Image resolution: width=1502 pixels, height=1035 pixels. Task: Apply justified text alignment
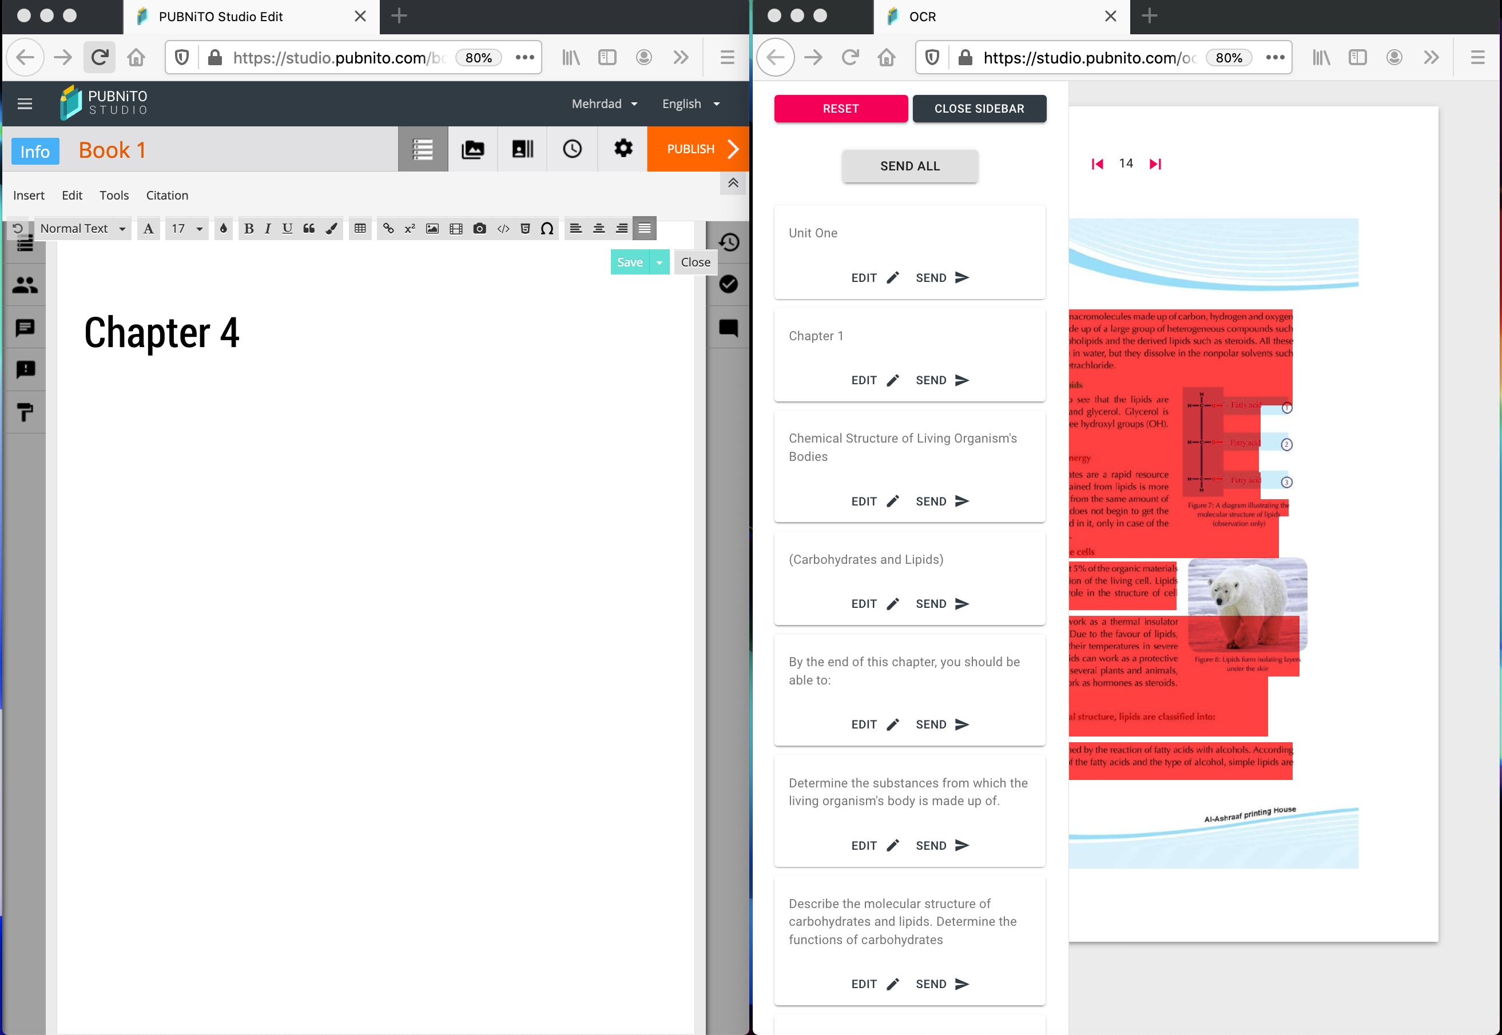[x=645, y=228]
